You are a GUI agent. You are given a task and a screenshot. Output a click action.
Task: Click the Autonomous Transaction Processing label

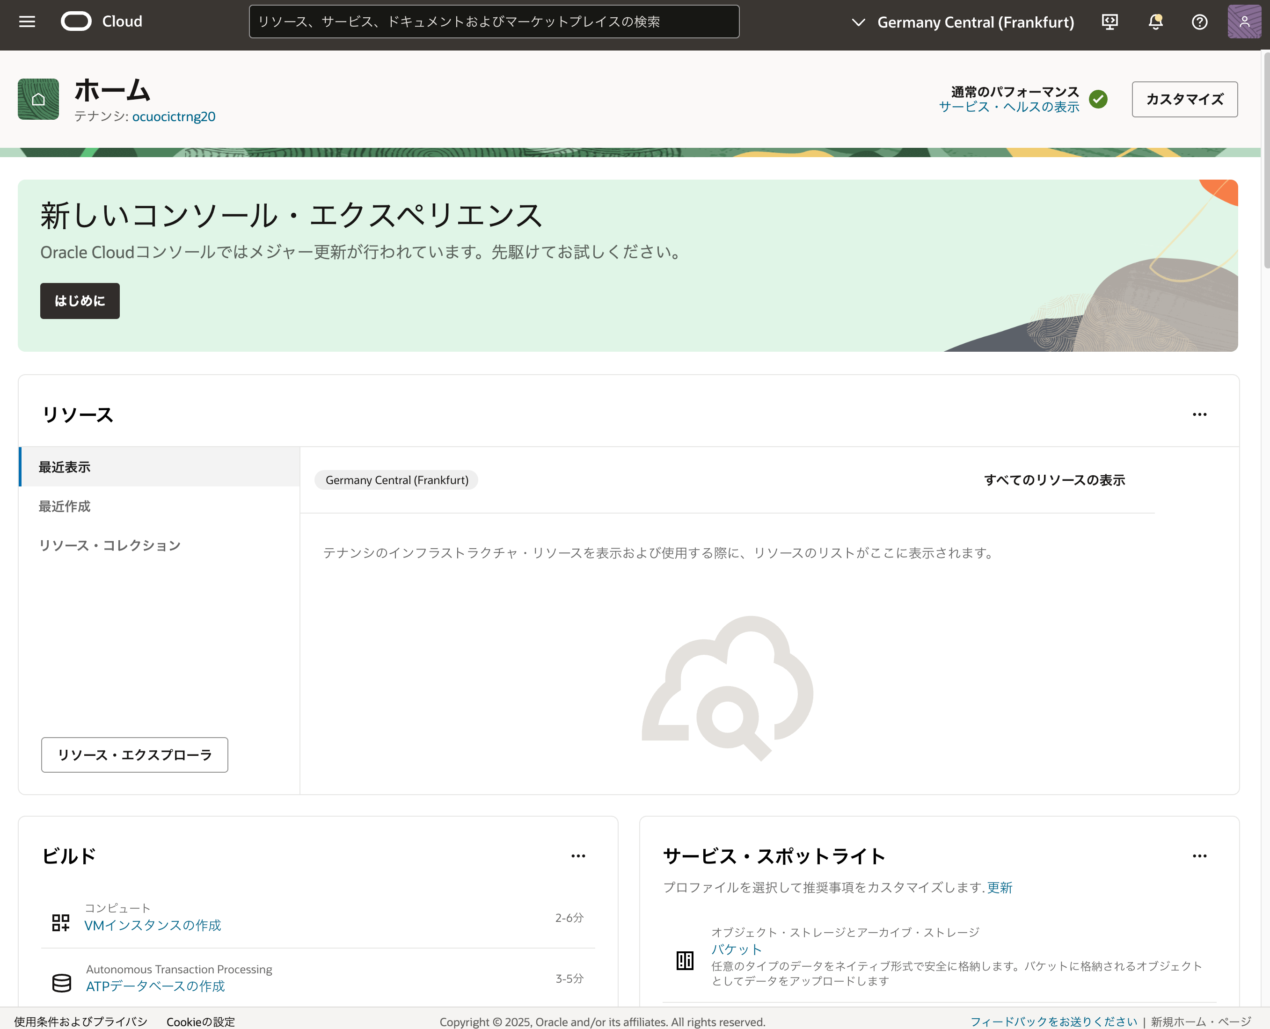[179, 969]
